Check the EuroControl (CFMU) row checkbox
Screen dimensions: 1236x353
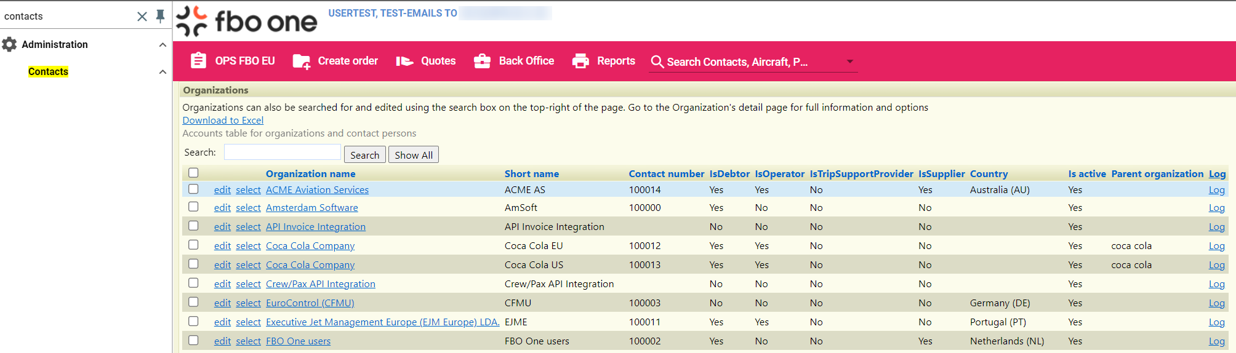193,302
